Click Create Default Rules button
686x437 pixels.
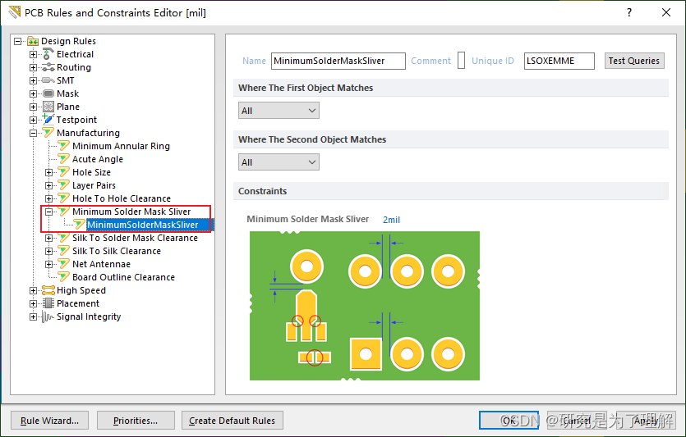[233, 421]
